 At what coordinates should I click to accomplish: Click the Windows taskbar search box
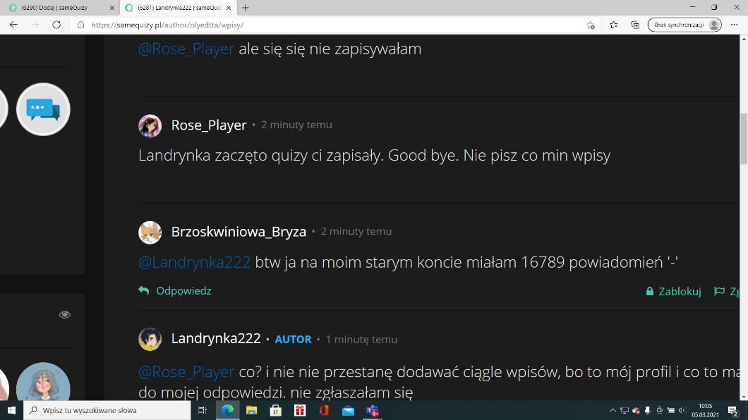(x=107, y=410)
